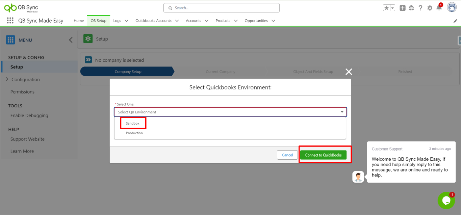461x215 pixels.
Task: Close the dialog with the X
Action: [x=349, y=72]
